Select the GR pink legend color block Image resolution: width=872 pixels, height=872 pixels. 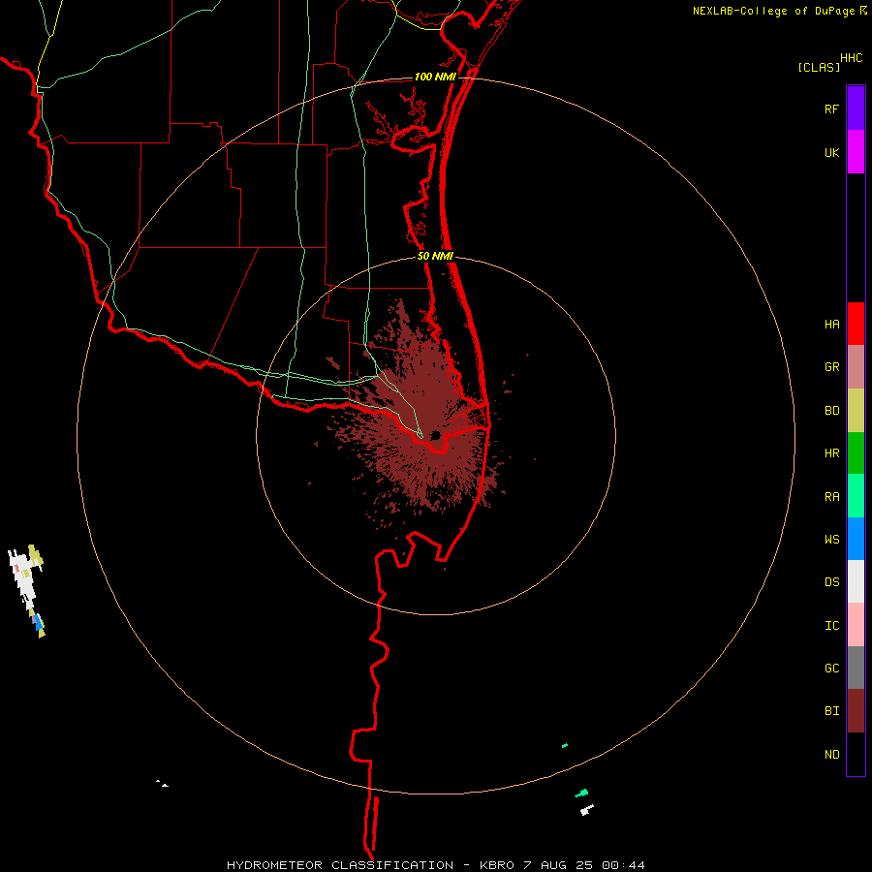click(x=856, y=367)
